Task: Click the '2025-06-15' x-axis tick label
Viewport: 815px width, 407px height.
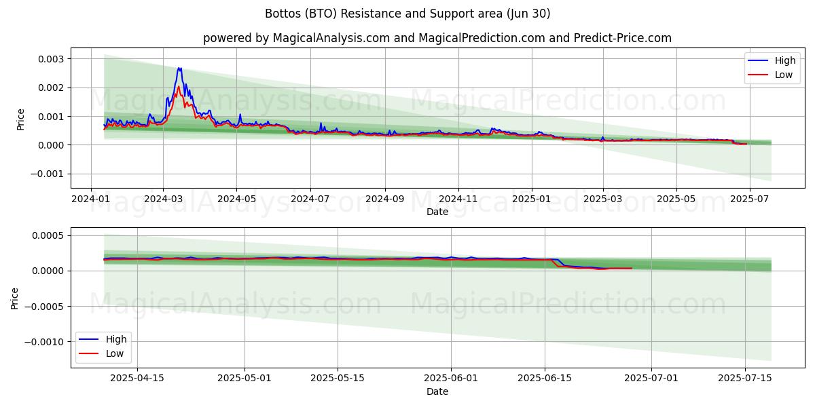Action: 545,379
